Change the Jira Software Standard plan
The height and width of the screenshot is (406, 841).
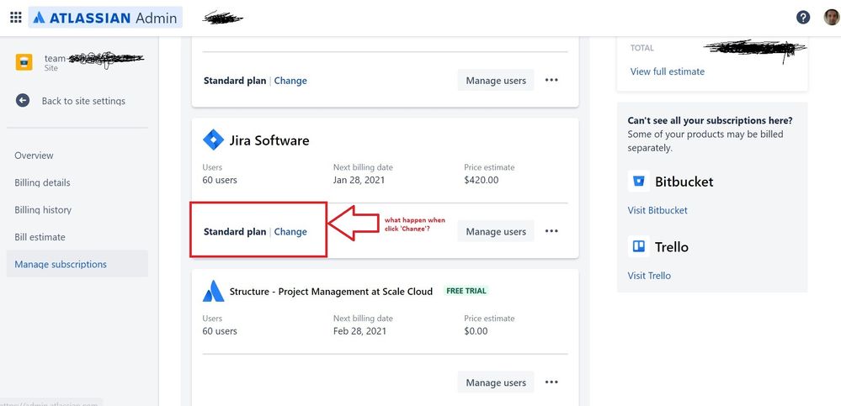click(290, 232)
